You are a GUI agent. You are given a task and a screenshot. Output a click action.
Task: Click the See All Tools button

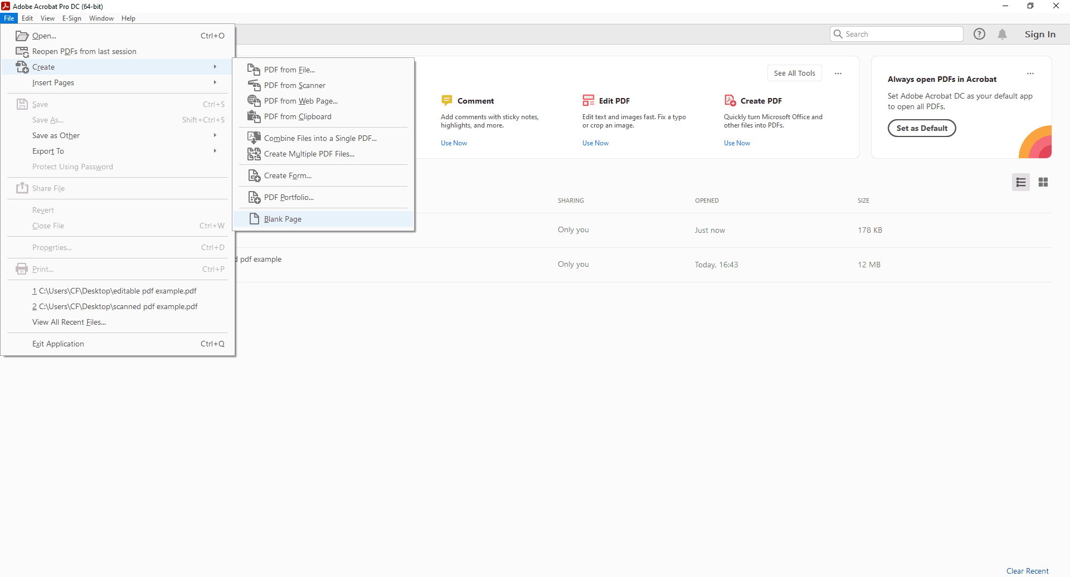coord(794,73)
